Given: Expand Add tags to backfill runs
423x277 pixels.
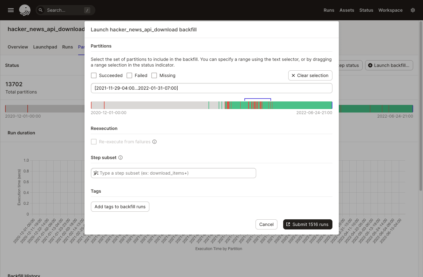Looking at the screenshot, I should coord(120,206).
